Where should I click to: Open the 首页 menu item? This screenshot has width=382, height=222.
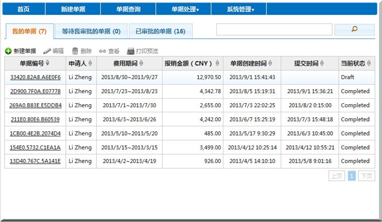[x=24, y=9]
